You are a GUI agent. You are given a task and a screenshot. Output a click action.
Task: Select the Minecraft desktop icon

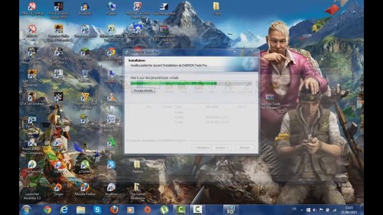[85, 54]
